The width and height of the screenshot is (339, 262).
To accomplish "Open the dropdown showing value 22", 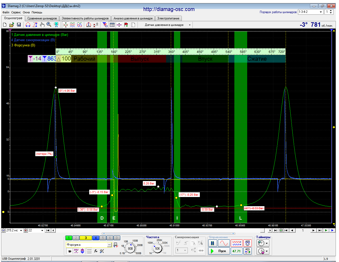I will (42, 231).
